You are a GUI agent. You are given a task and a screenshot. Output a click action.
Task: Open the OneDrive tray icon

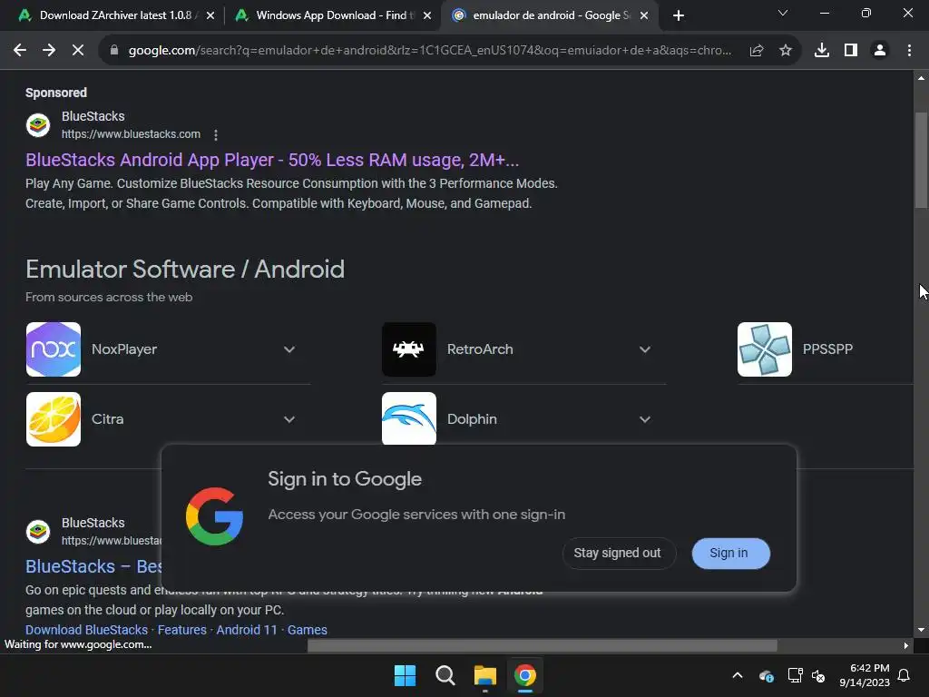point(766,675)
